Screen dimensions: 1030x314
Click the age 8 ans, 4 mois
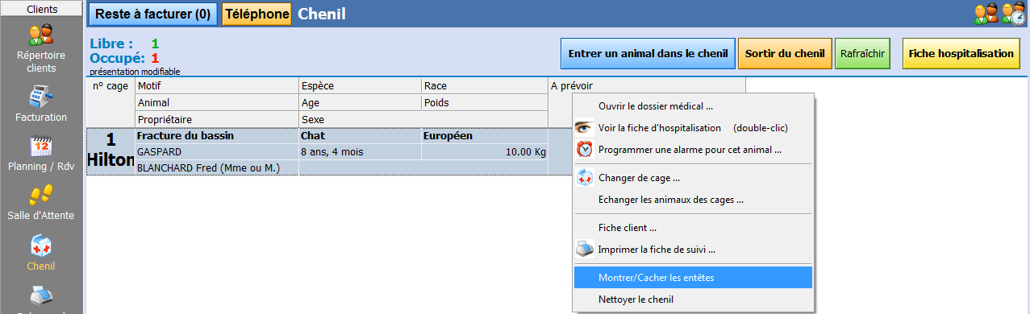pyautogui.click(x=360, y=151)
